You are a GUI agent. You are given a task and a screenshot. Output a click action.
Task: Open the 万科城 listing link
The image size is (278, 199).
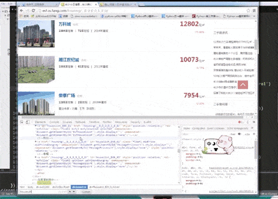pos(65,24)
